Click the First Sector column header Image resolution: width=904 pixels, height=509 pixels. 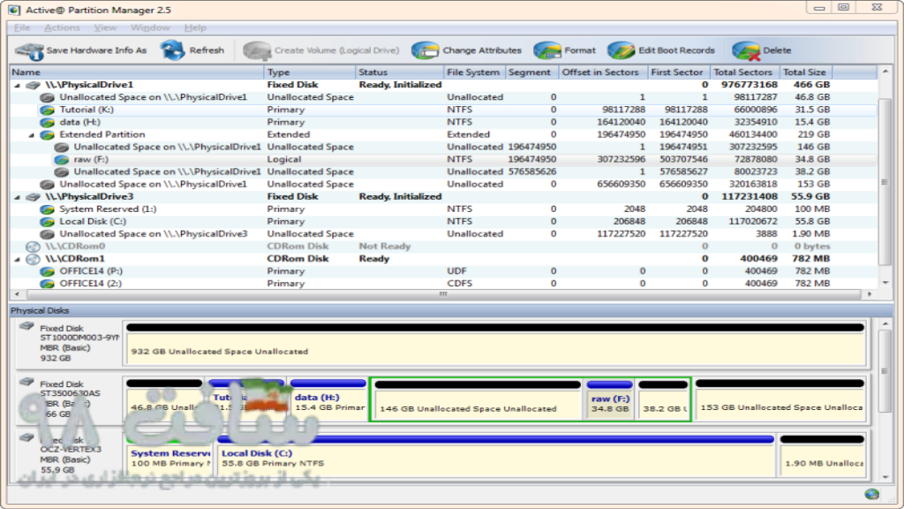(679, 72)
